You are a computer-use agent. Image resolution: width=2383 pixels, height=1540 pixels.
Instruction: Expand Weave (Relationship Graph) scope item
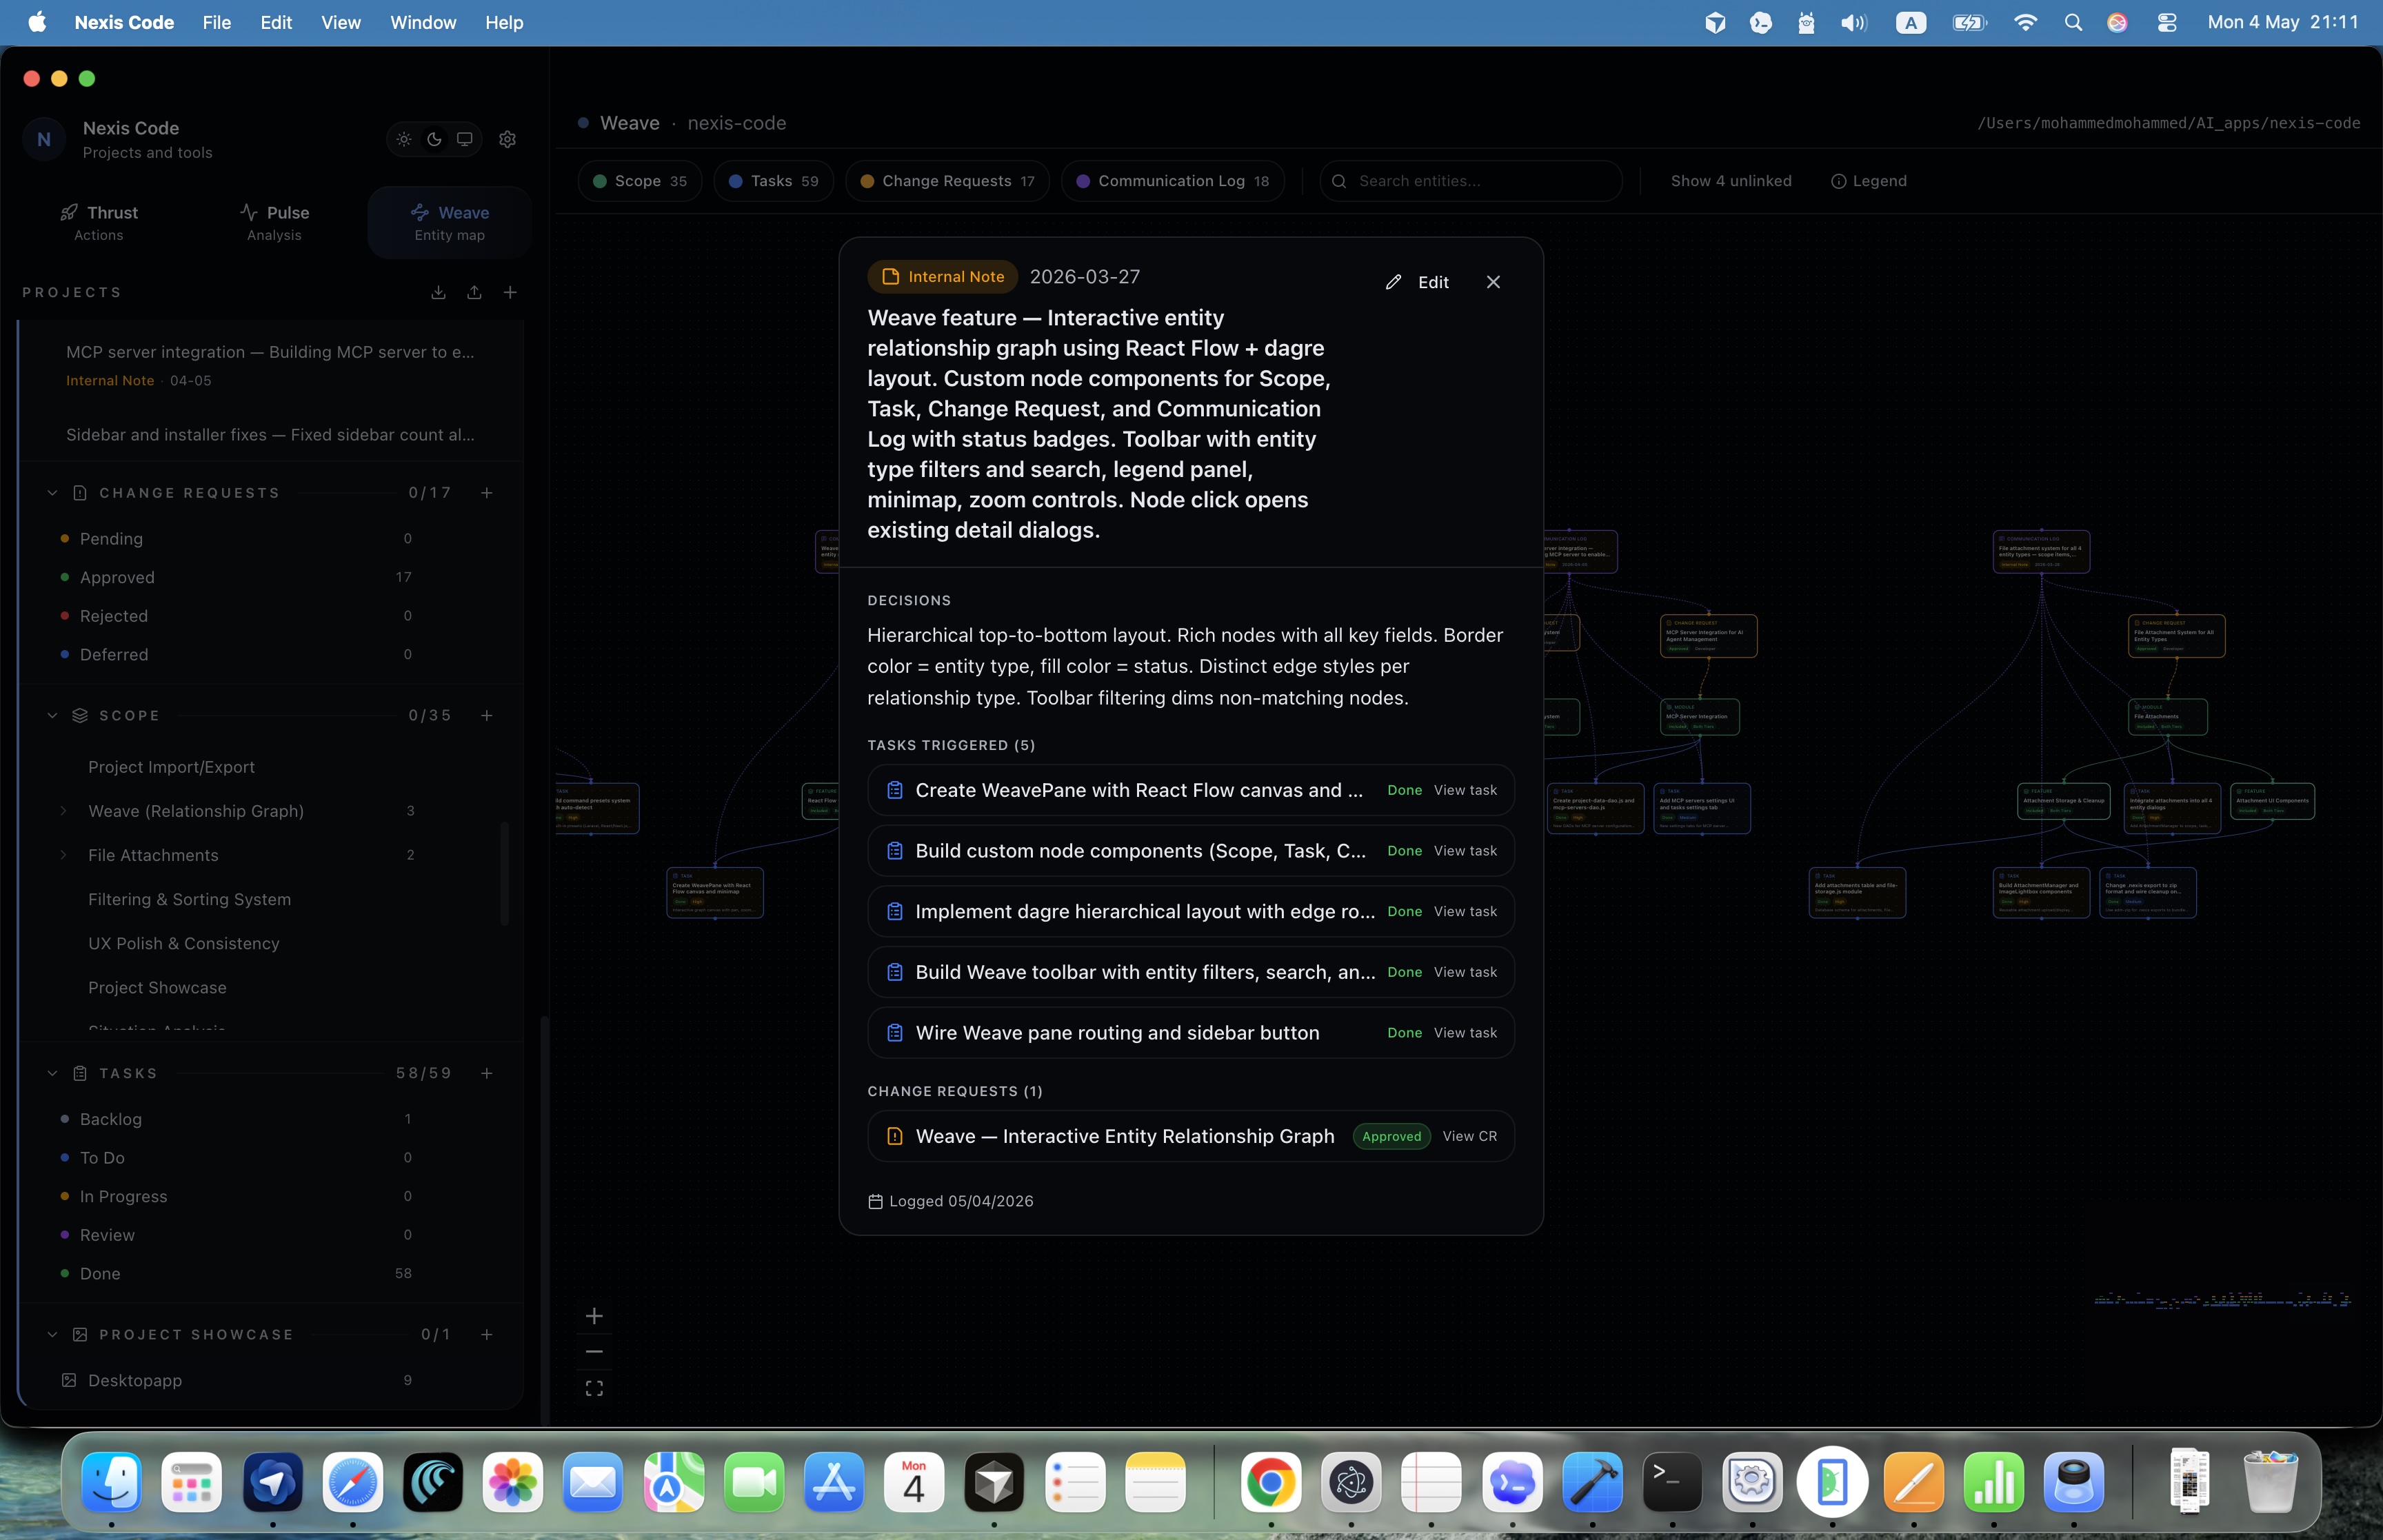coord(63,811)
